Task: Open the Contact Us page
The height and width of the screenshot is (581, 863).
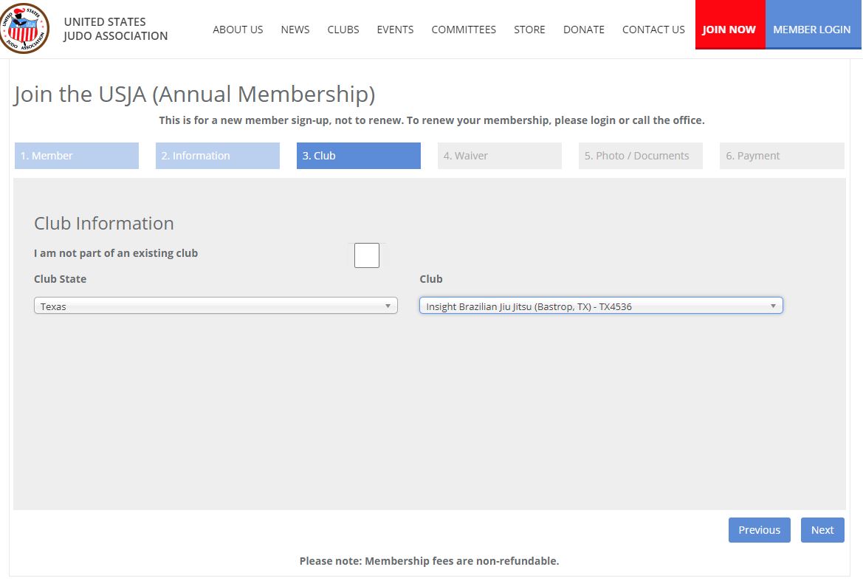Action: coord(653,30)
